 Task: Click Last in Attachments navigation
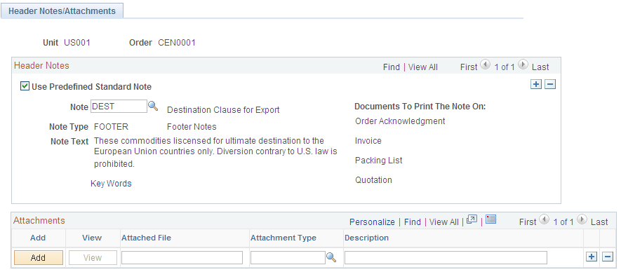599,222
